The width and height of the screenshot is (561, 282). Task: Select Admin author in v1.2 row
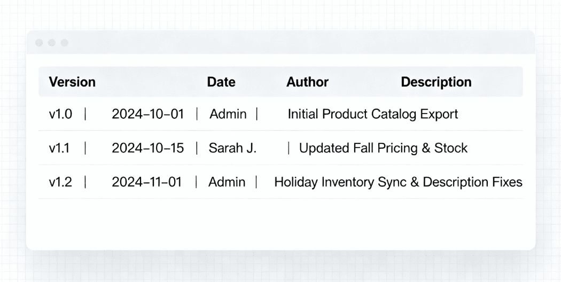(x=227, y=182)
